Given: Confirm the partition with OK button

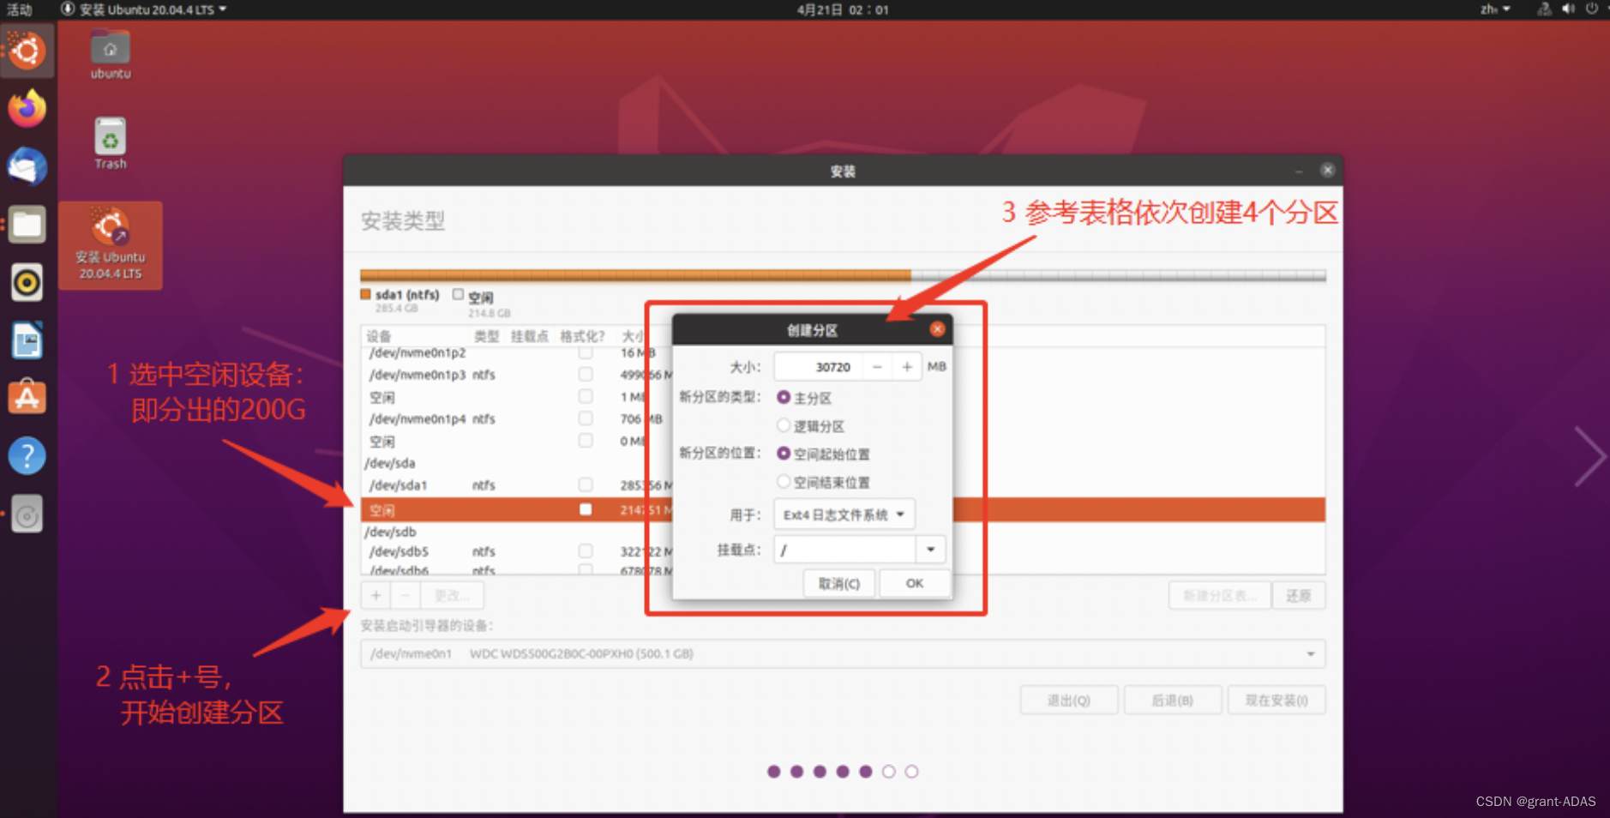Looking at the screenshot, I should tap(915, 583).
